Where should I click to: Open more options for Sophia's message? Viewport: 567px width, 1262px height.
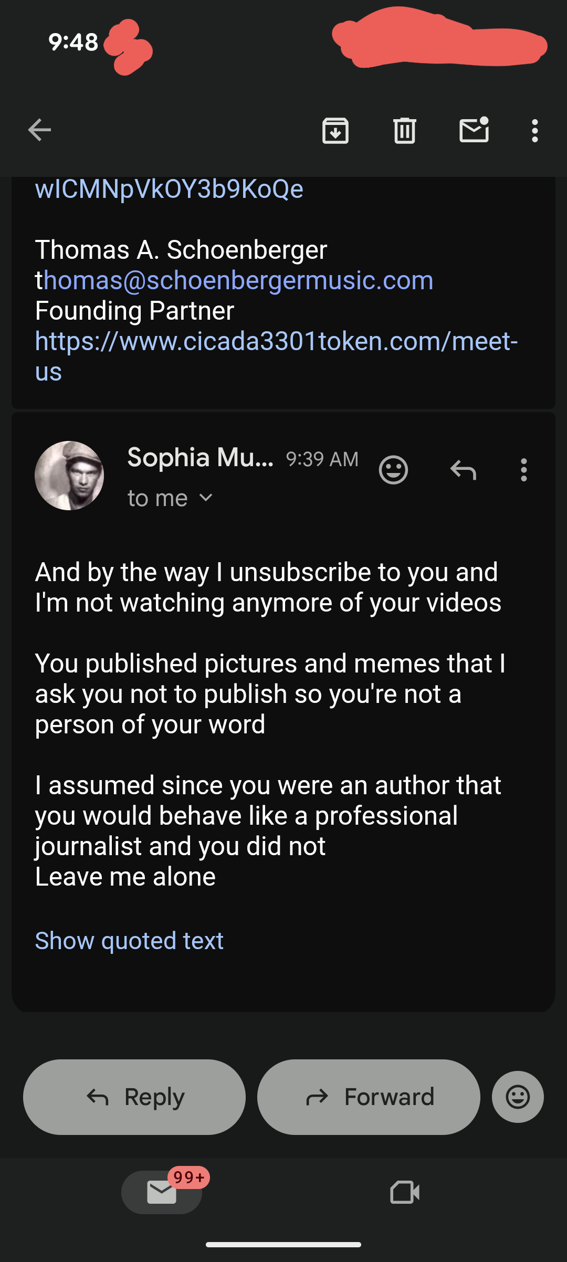point(523,470)
